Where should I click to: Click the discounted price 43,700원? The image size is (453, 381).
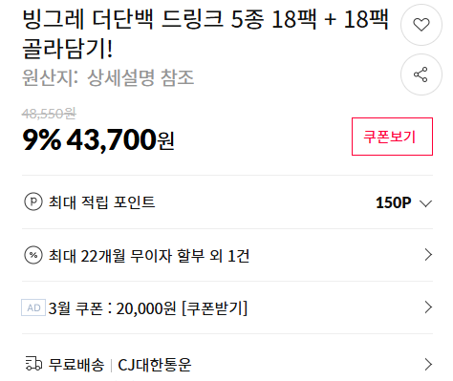[120, 139]
